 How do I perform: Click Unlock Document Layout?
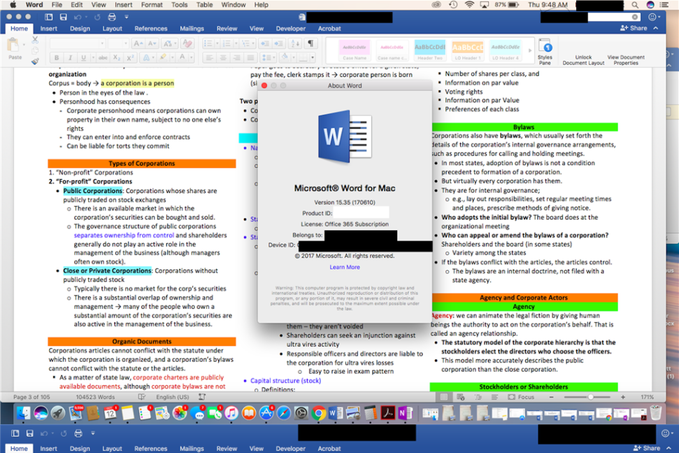pos(583,60)
